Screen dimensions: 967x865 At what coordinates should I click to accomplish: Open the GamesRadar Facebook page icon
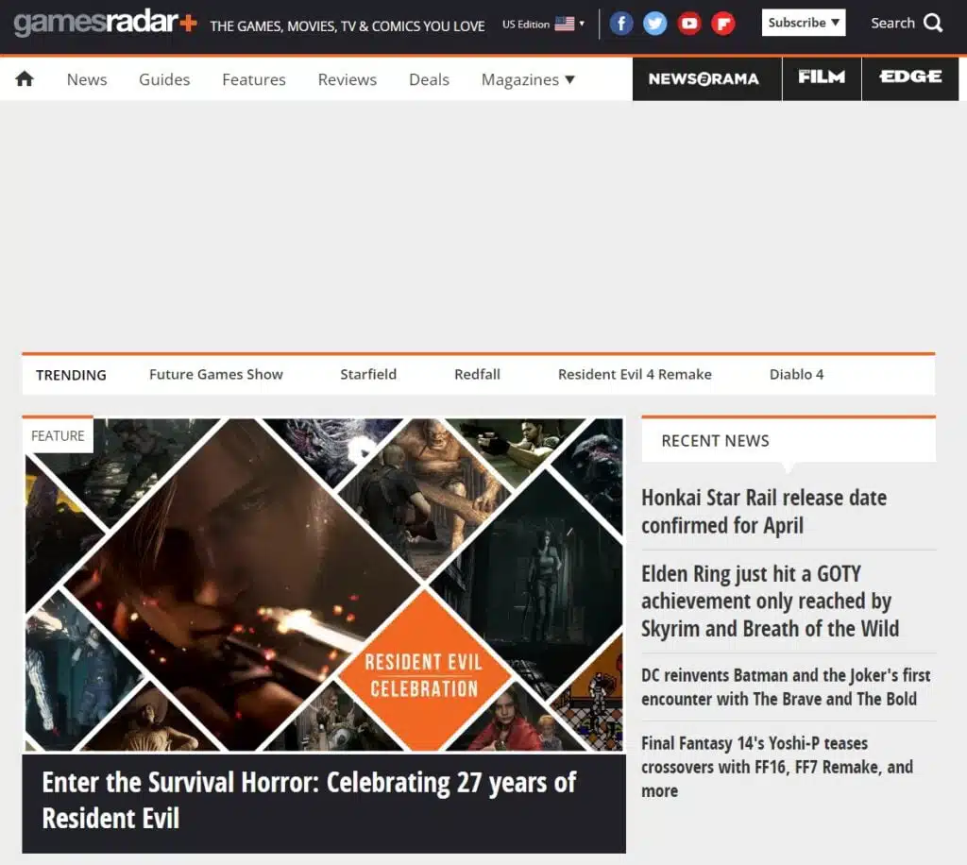click(x=621, y=24)
